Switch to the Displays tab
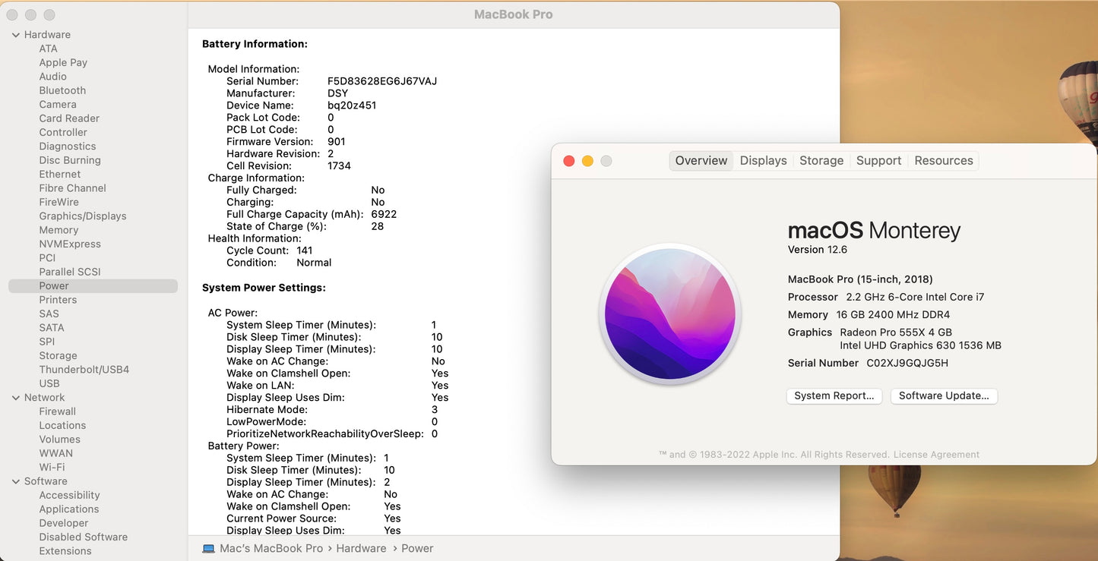The width and height of the screenshot is (1098, 561). pyautogui.click(x=763, y=160)
